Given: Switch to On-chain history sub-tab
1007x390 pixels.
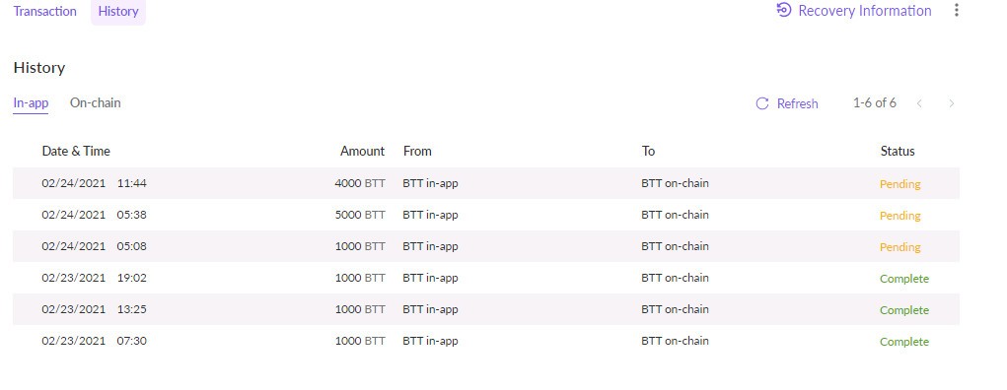Looking at the screenshot, I should (95, 102).
